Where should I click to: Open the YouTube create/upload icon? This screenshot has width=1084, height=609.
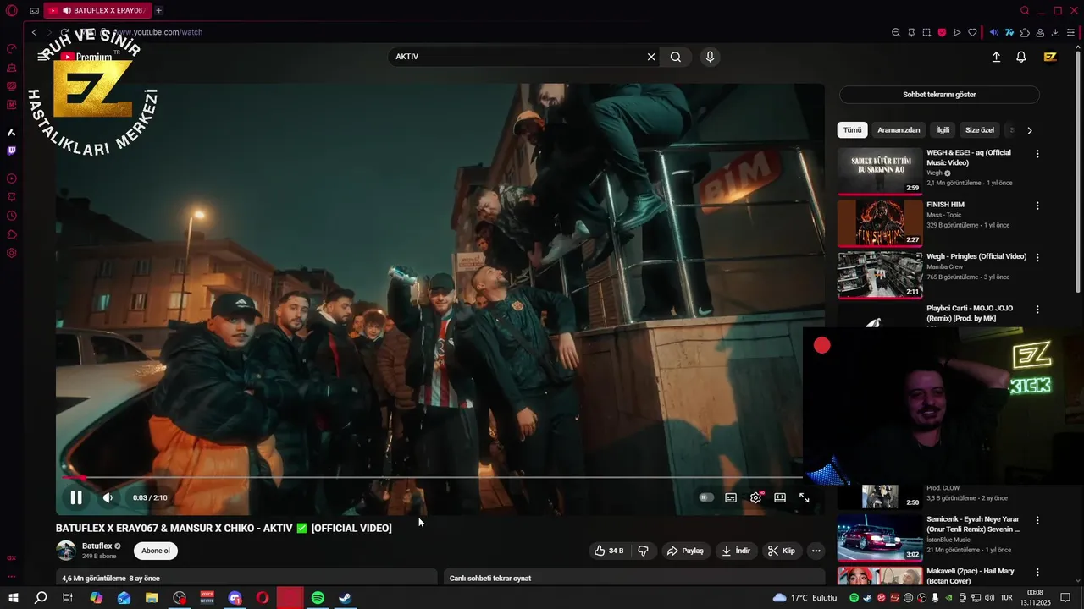click(996, 57)
